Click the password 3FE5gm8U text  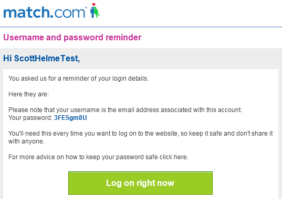70,118
